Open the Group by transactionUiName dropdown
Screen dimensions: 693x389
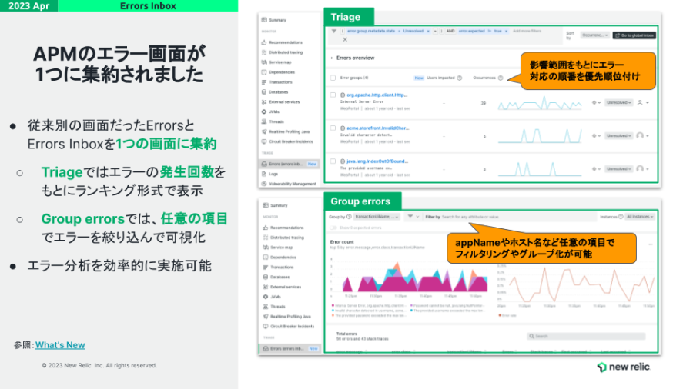(x=377, y=217)
